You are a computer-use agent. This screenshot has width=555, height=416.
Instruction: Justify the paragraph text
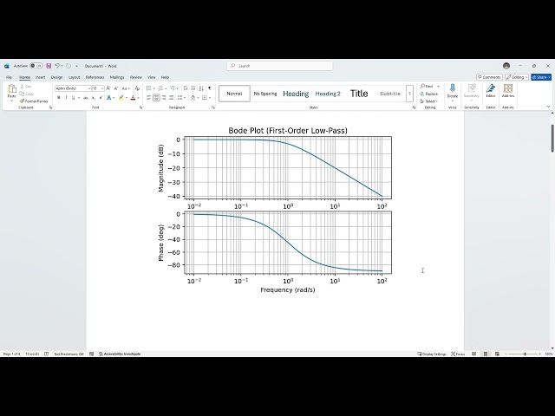click(x=172, y=98)
